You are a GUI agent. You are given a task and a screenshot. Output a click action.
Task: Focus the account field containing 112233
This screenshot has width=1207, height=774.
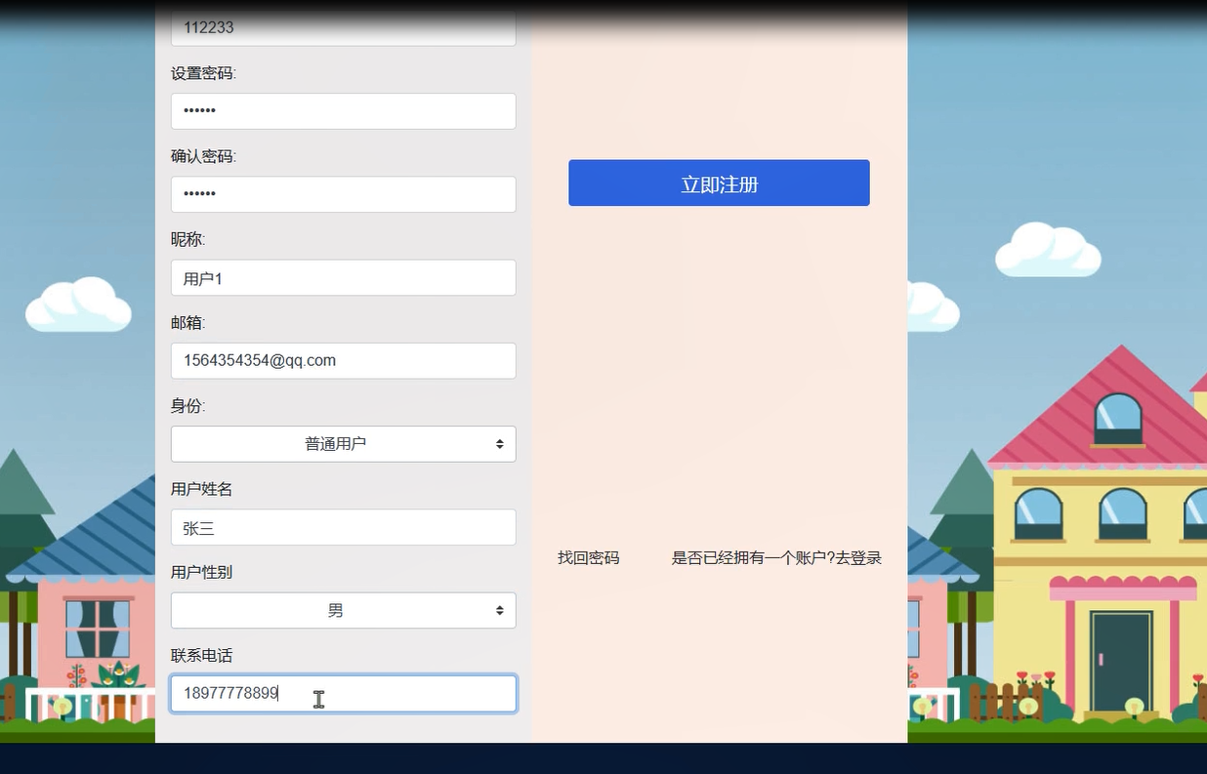point(344,27)
